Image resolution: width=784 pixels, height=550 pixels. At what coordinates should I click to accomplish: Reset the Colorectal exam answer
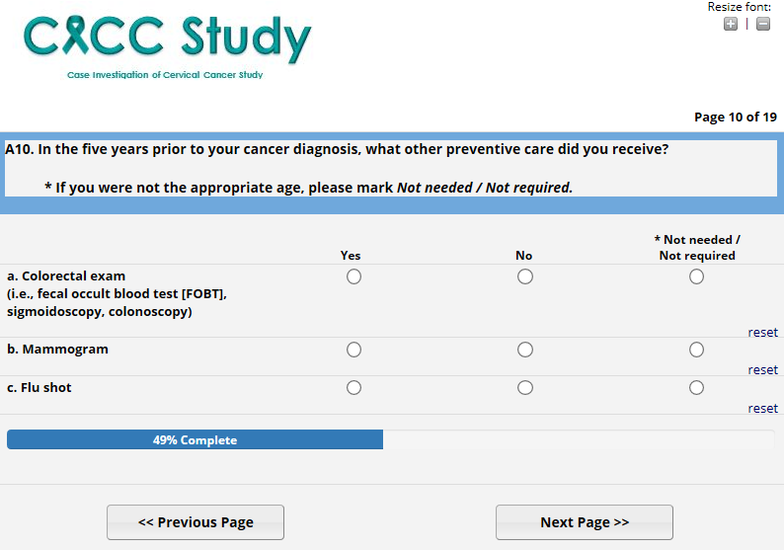[x=762, y=333]
